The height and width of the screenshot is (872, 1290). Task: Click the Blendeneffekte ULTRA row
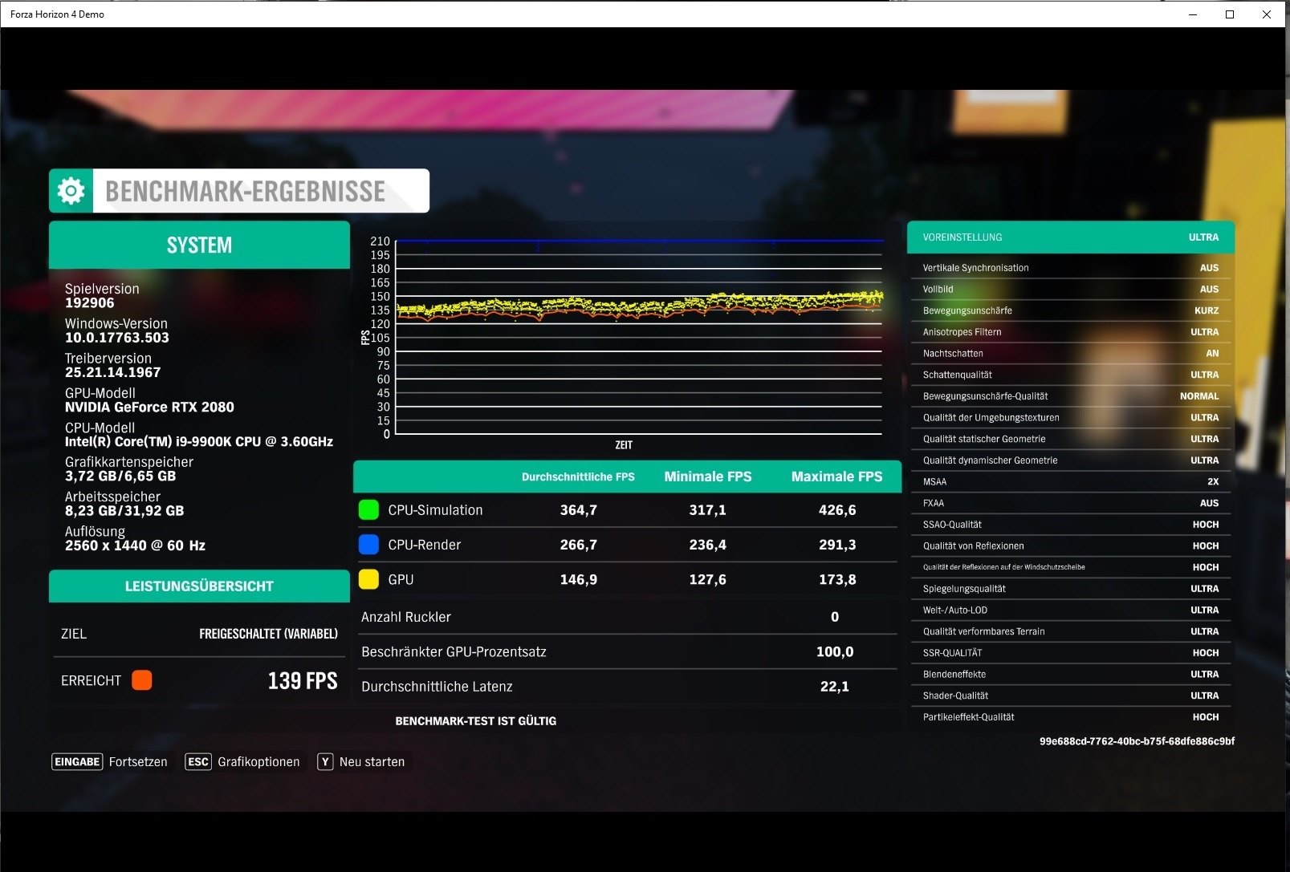click(x=1071, y=674)
